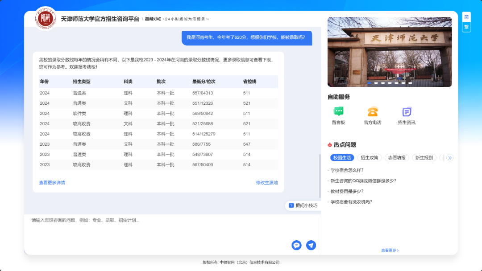Click the first carousel indicator dot
The width and height of the screenshot is (482, 271).
370,83
